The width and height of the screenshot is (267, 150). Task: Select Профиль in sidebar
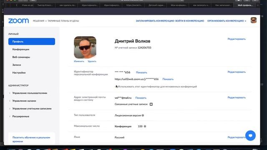click(x=32, y=42)
